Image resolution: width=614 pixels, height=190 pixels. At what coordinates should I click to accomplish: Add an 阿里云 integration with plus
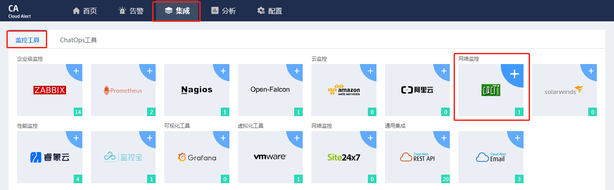pos(444,71)
